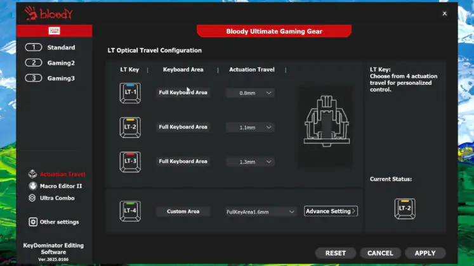
Task: Click the LT Key column header
Action: 129,70
